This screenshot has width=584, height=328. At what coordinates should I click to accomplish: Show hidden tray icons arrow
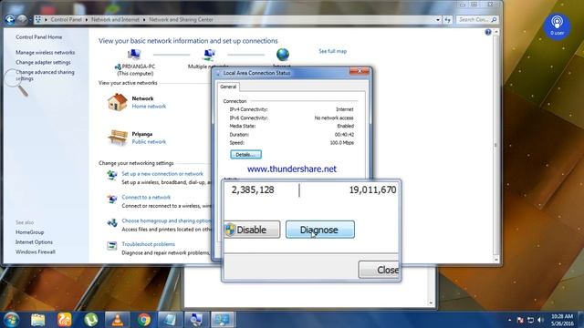(509, 320)
